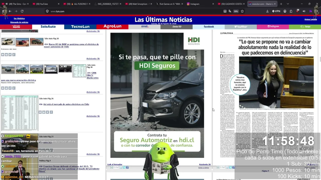Viewport: 321px width, 180px height.
Task: Share GWM ORA 5 article on Twitter
Action: pos(10,88)
